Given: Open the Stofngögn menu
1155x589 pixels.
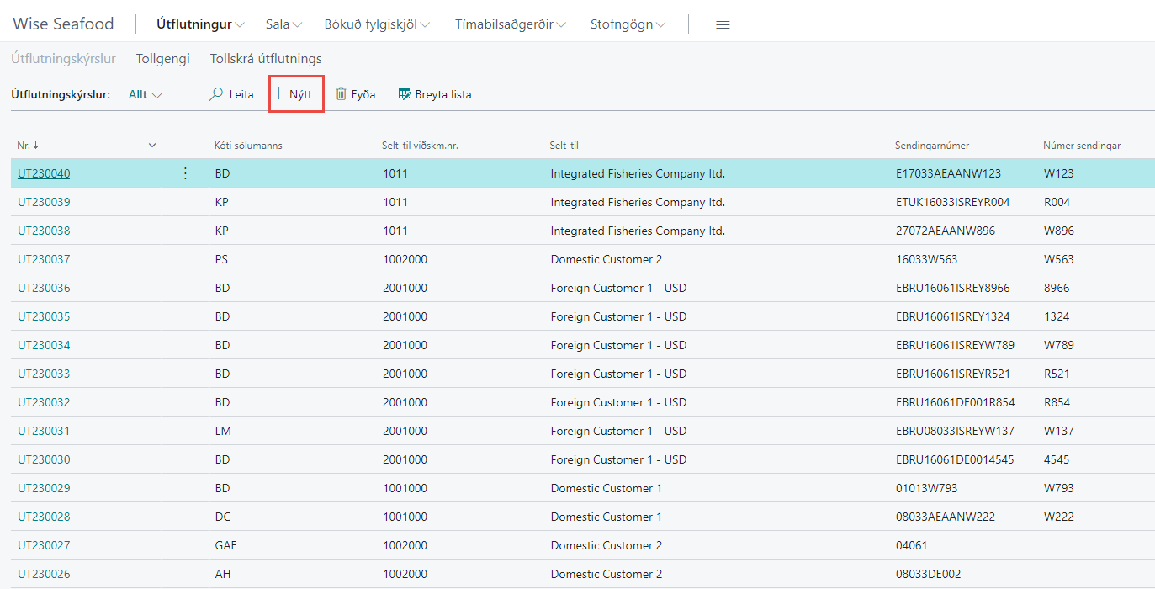Looking at the screenshot, I should (628, 24).
